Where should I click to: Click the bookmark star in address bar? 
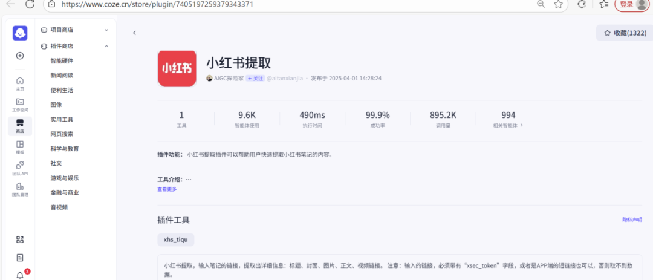tap(559, 4)
